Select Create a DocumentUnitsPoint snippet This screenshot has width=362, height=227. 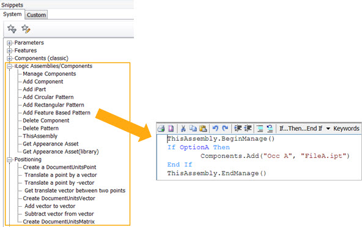click(59, 167)
